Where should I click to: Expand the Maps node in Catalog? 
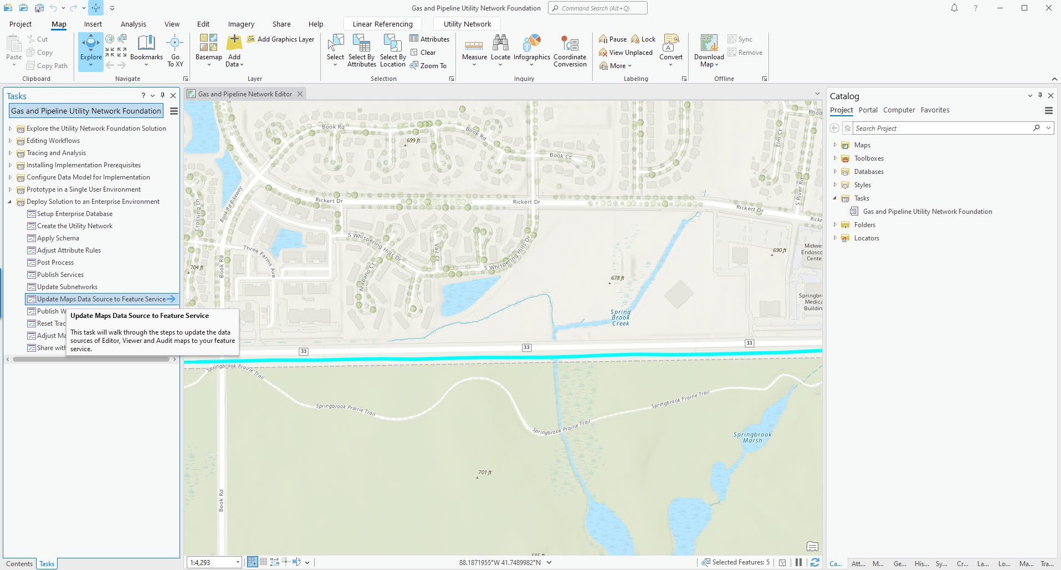click(836, 145)
